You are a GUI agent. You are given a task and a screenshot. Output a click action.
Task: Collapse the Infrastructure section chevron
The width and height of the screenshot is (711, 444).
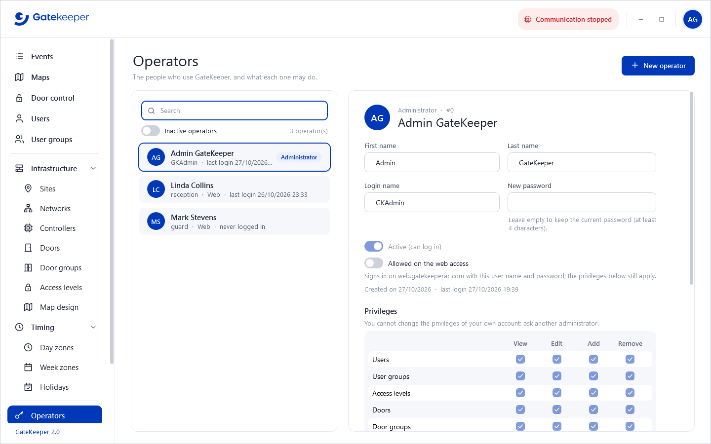tap(93, 168)
